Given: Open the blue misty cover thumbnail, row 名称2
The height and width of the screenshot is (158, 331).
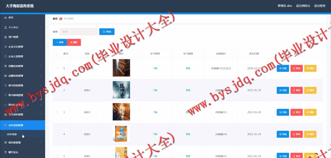Looking at the screenshot, I should point(121,90).
